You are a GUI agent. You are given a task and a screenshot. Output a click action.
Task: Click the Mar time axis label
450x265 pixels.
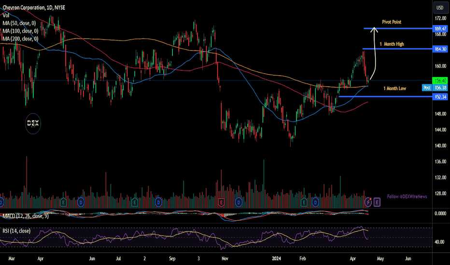pyautogui.click(x=12, y=258)
